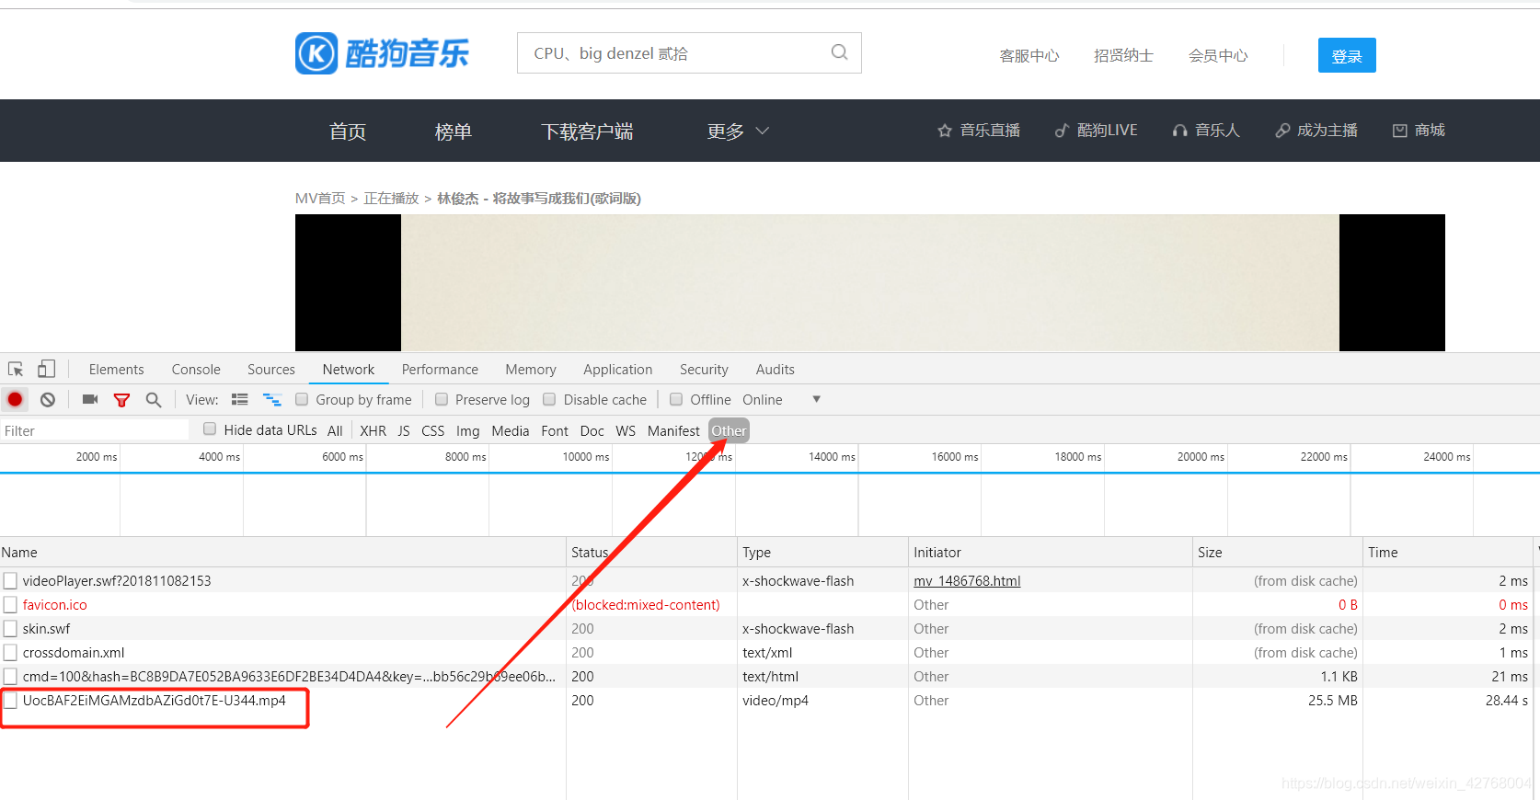Toggle the device toolbar icon
1540x800 pixels.
46,369
